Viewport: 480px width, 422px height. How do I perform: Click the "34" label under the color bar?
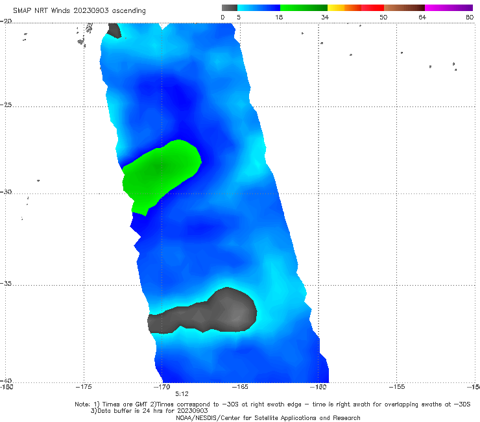(x=325, y=17)
